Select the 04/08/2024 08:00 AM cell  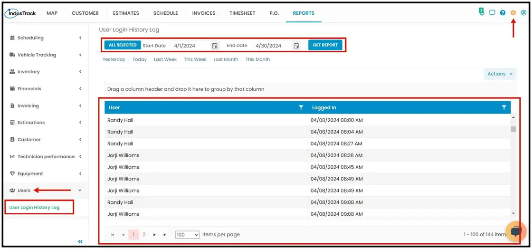point(409,120)
